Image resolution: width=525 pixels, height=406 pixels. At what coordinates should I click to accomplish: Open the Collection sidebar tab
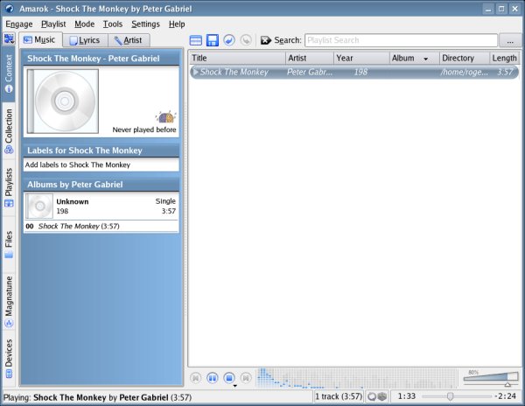click(x=9, y=130)
